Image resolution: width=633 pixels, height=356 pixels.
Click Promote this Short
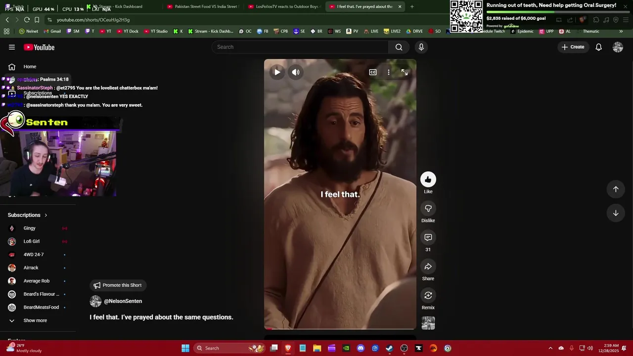point(118,285)
